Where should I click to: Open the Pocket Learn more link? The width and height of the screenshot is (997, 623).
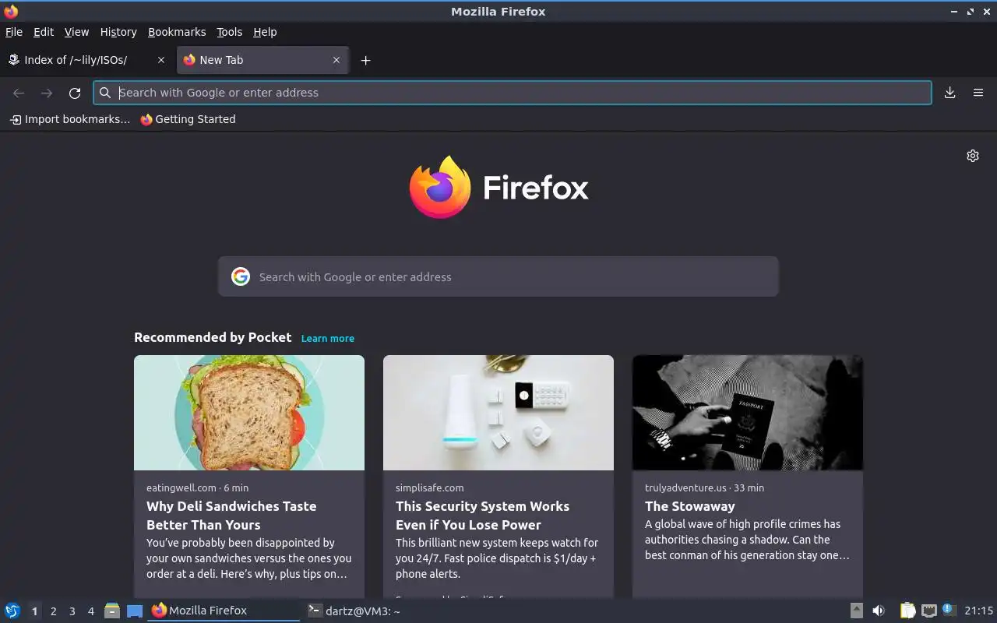click(328, 339)
